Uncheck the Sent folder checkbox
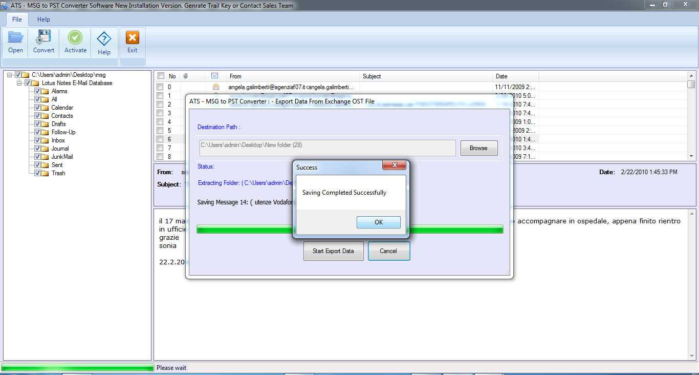This screenshot has height=375, width=699. coord(37,165)
